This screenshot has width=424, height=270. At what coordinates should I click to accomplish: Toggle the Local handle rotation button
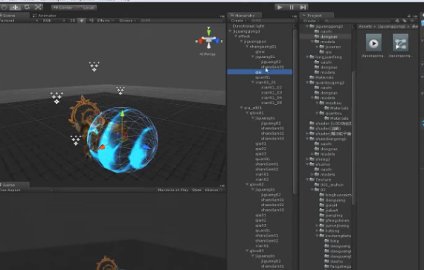click(86, 7)
